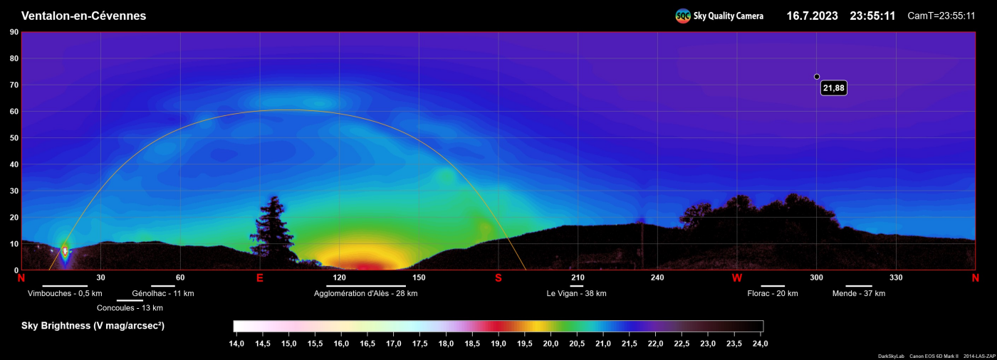Click the CamT=23:55:11 camera time text

pyautogui.click(x=941, y=16)
